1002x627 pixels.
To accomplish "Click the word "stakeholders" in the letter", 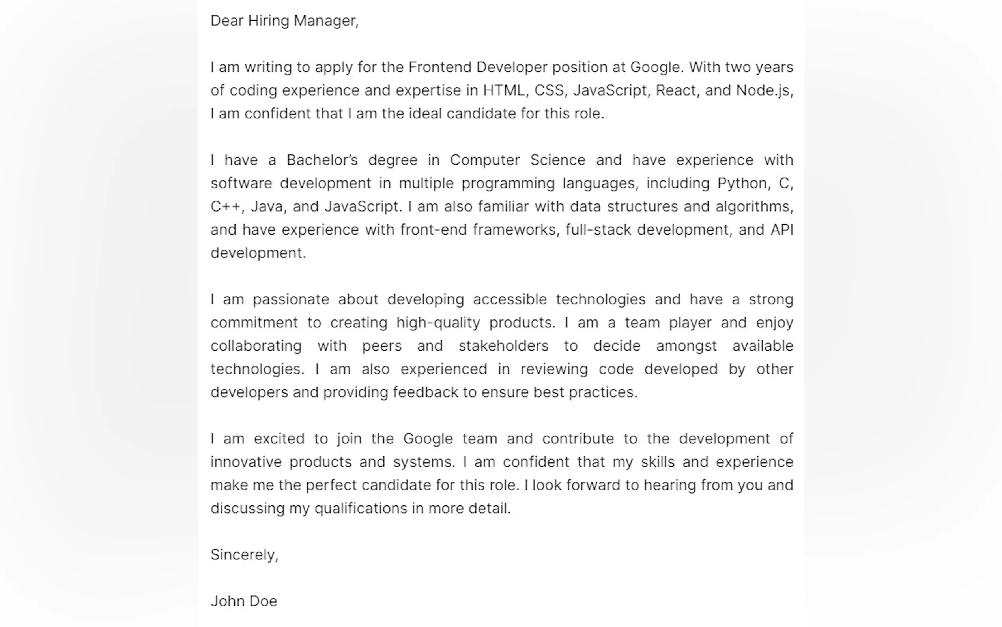I will coord(503,346).
